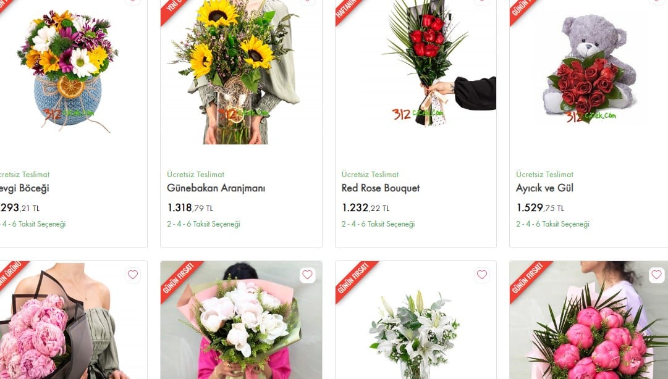Screen dimensions: 668x379
Task: Click Ücretsiz Teslimat label above Ayıcık ve Gül
Action: 544,175
